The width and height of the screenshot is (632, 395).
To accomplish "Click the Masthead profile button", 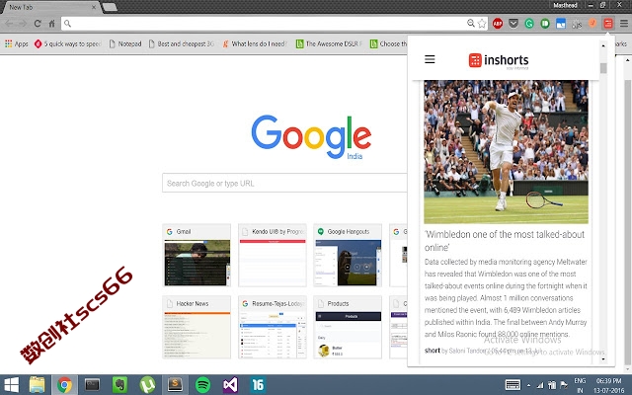I will 565,5.
